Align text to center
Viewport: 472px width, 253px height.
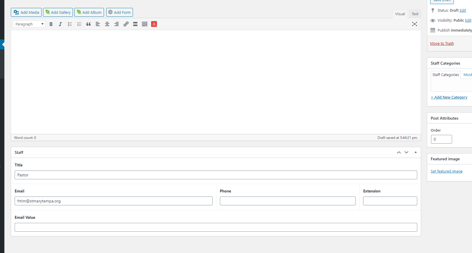coord(107,24)
